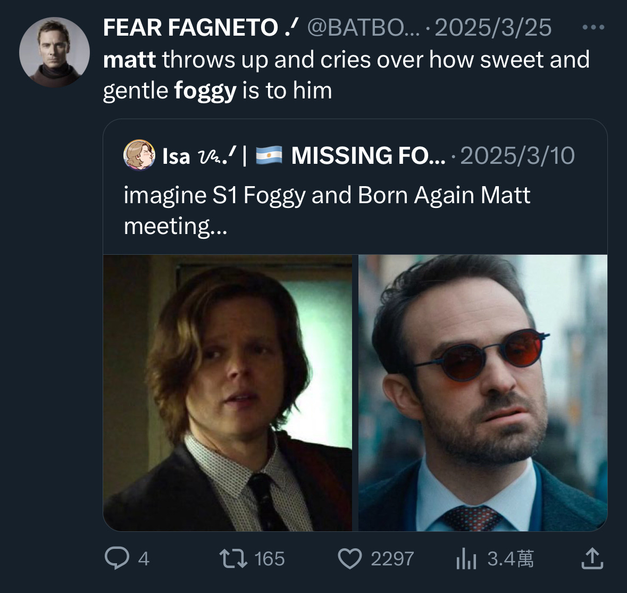Screen dimensions: 627x593
Task: Click Isa's cartoon avatar in quoted tweet
Action: tap(139, 155)
